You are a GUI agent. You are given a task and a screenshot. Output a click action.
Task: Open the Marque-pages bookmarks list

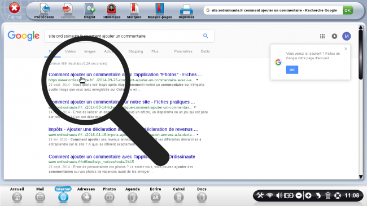tap(160, 11)
